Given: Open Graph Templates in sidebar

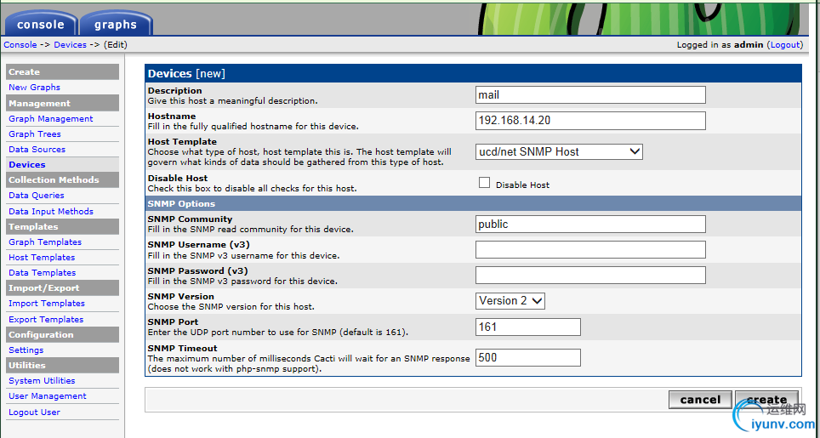Looking at the screenshot, I should tap(45, 242).
